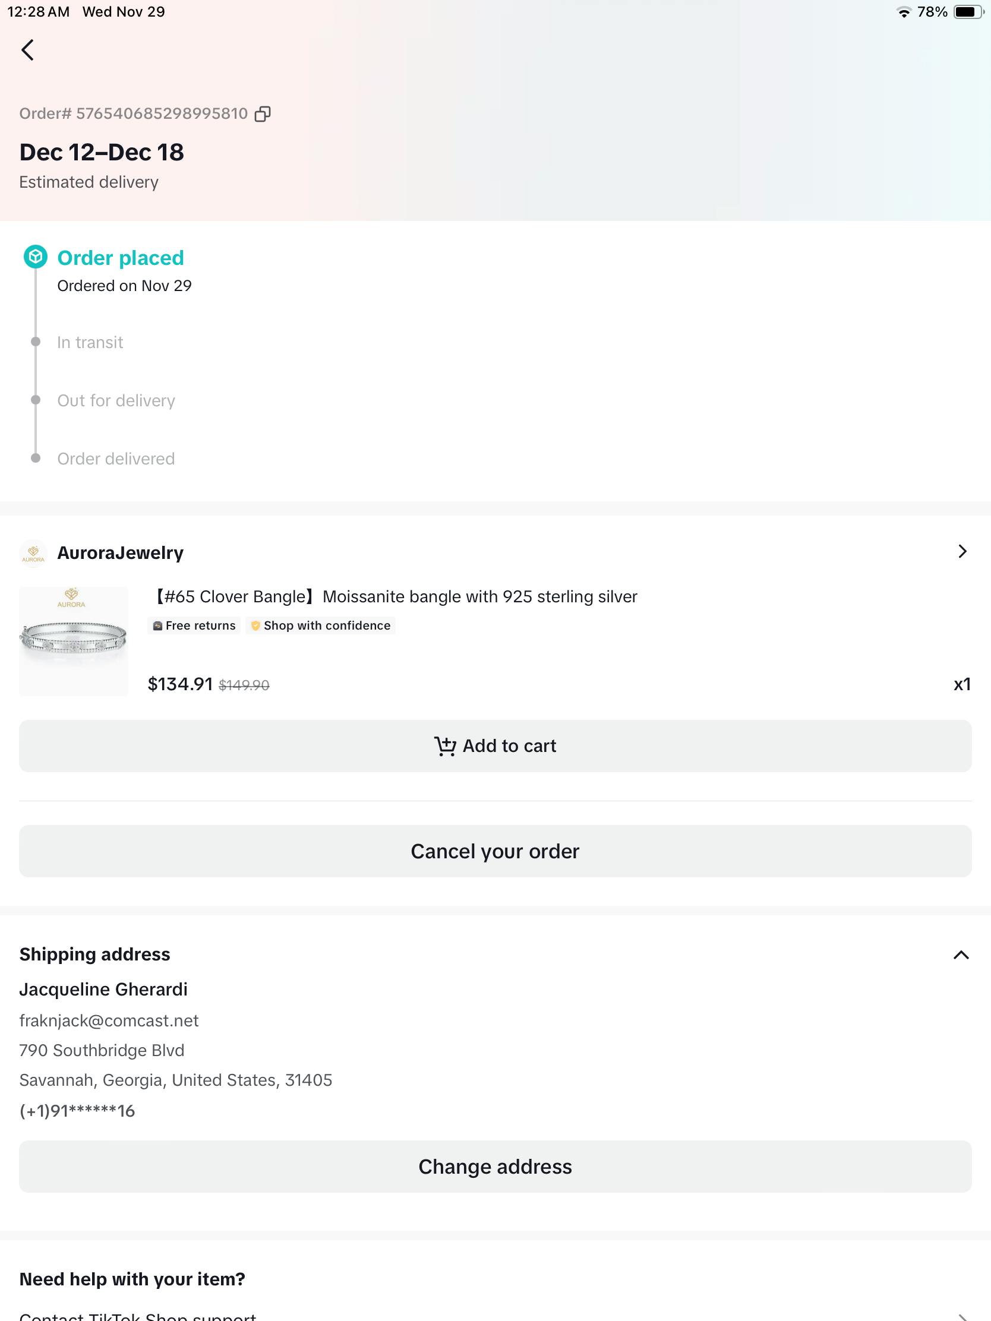991x1321 pixels.
Task: Open Contact TikTok Shop support chevron
Action: (x=961, y=1316)
